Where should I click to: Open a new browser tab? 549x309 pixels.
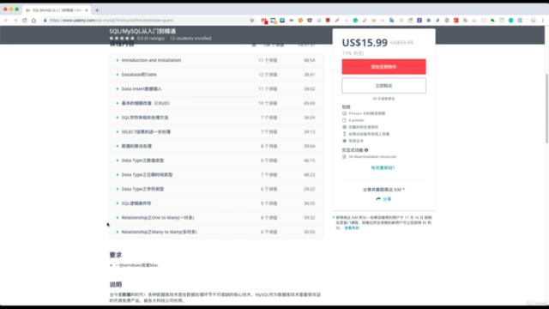click(x=97, y=10)
